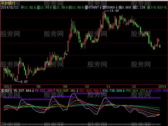Click the 8.97 lowest price label
Viewport: 168px width, 126px height.
coord(24,82)
